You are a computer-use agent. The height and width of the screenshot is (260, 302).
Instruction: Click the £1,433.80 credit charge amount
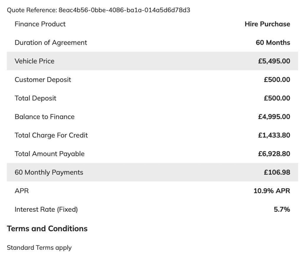coord(274,135)
